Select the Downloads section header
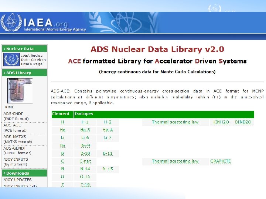Image resolution: width=266 pixels, height=199 pixels. point(25,173)
